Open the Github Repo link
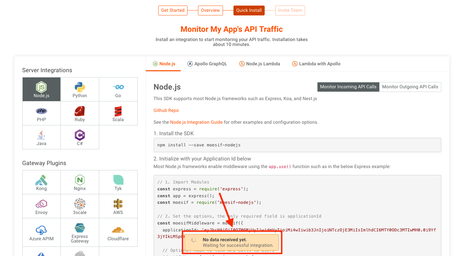Viewport: 463px width, 256px height. [x=166, y=110]
